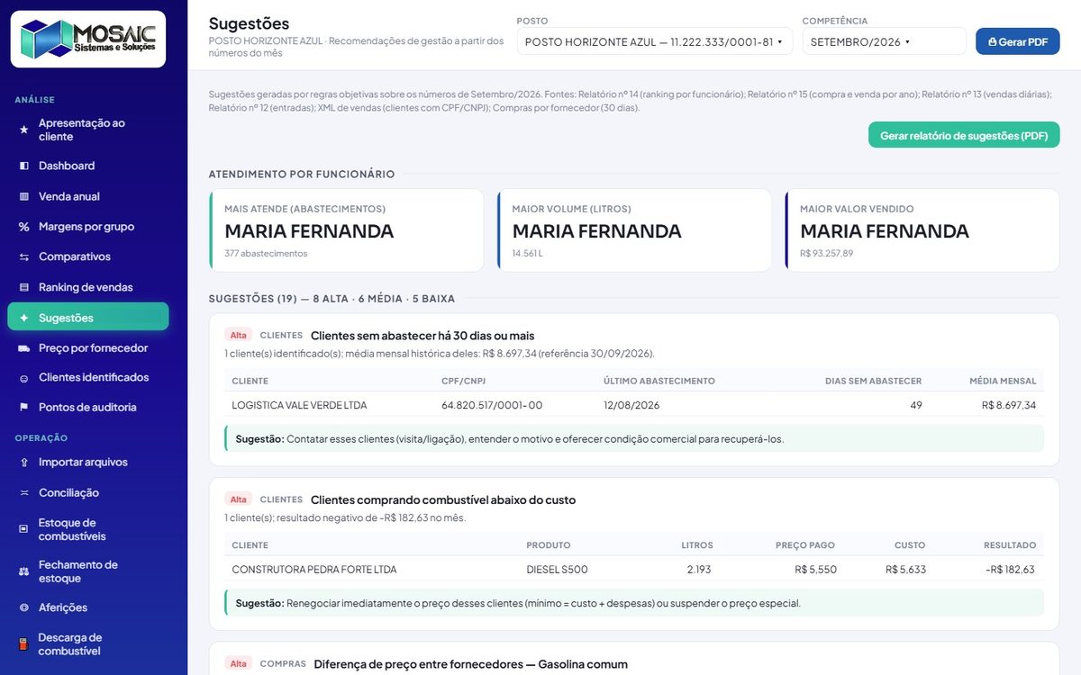1081x675 pixels.
Task: Click heading Clientes sem abastecer há 30 dias
Action: point(422,336)
